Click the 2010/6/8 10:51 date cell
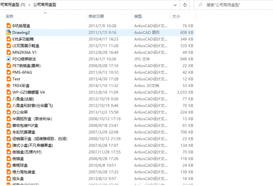Screen dimensions: 273x186 (x=102, y=165)
